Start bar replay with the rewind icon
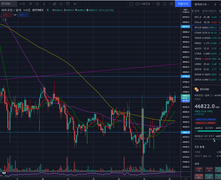 tap(75, 4)
